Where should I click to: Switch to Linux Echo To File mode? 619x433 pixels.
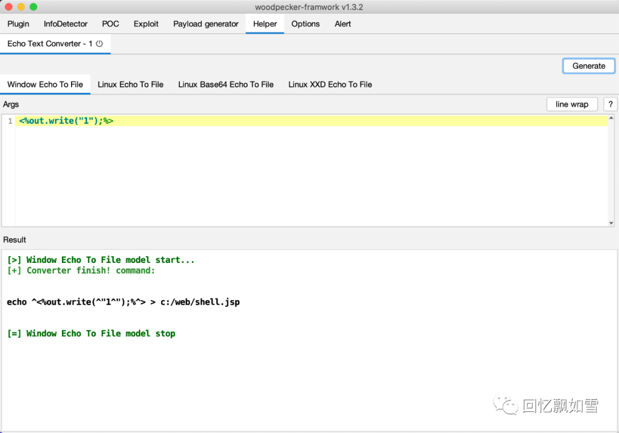pos(131,84)
